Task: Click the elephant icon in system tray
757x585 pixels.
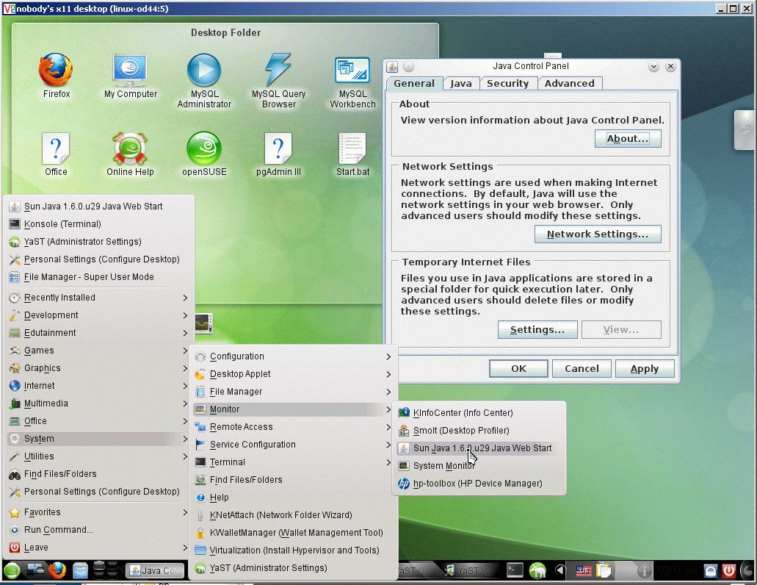Action: (537, 570)
